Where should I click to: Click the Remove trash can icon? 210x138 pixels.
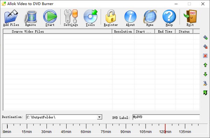tap(30, 17)
